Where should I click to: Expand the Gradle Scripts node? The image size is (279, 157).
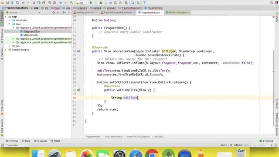pos(6,50)
